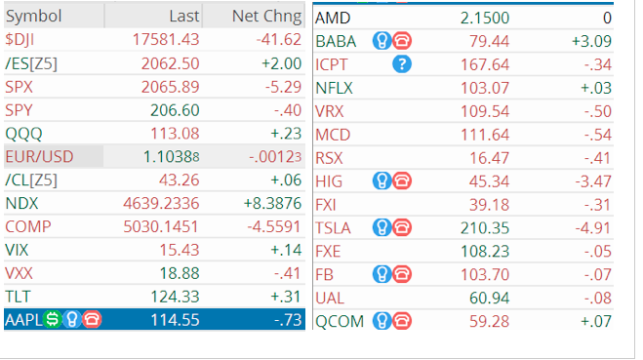This screenshot has height=360, width=643.
Task: Select the AMD row at top
Action: (463, 18)
